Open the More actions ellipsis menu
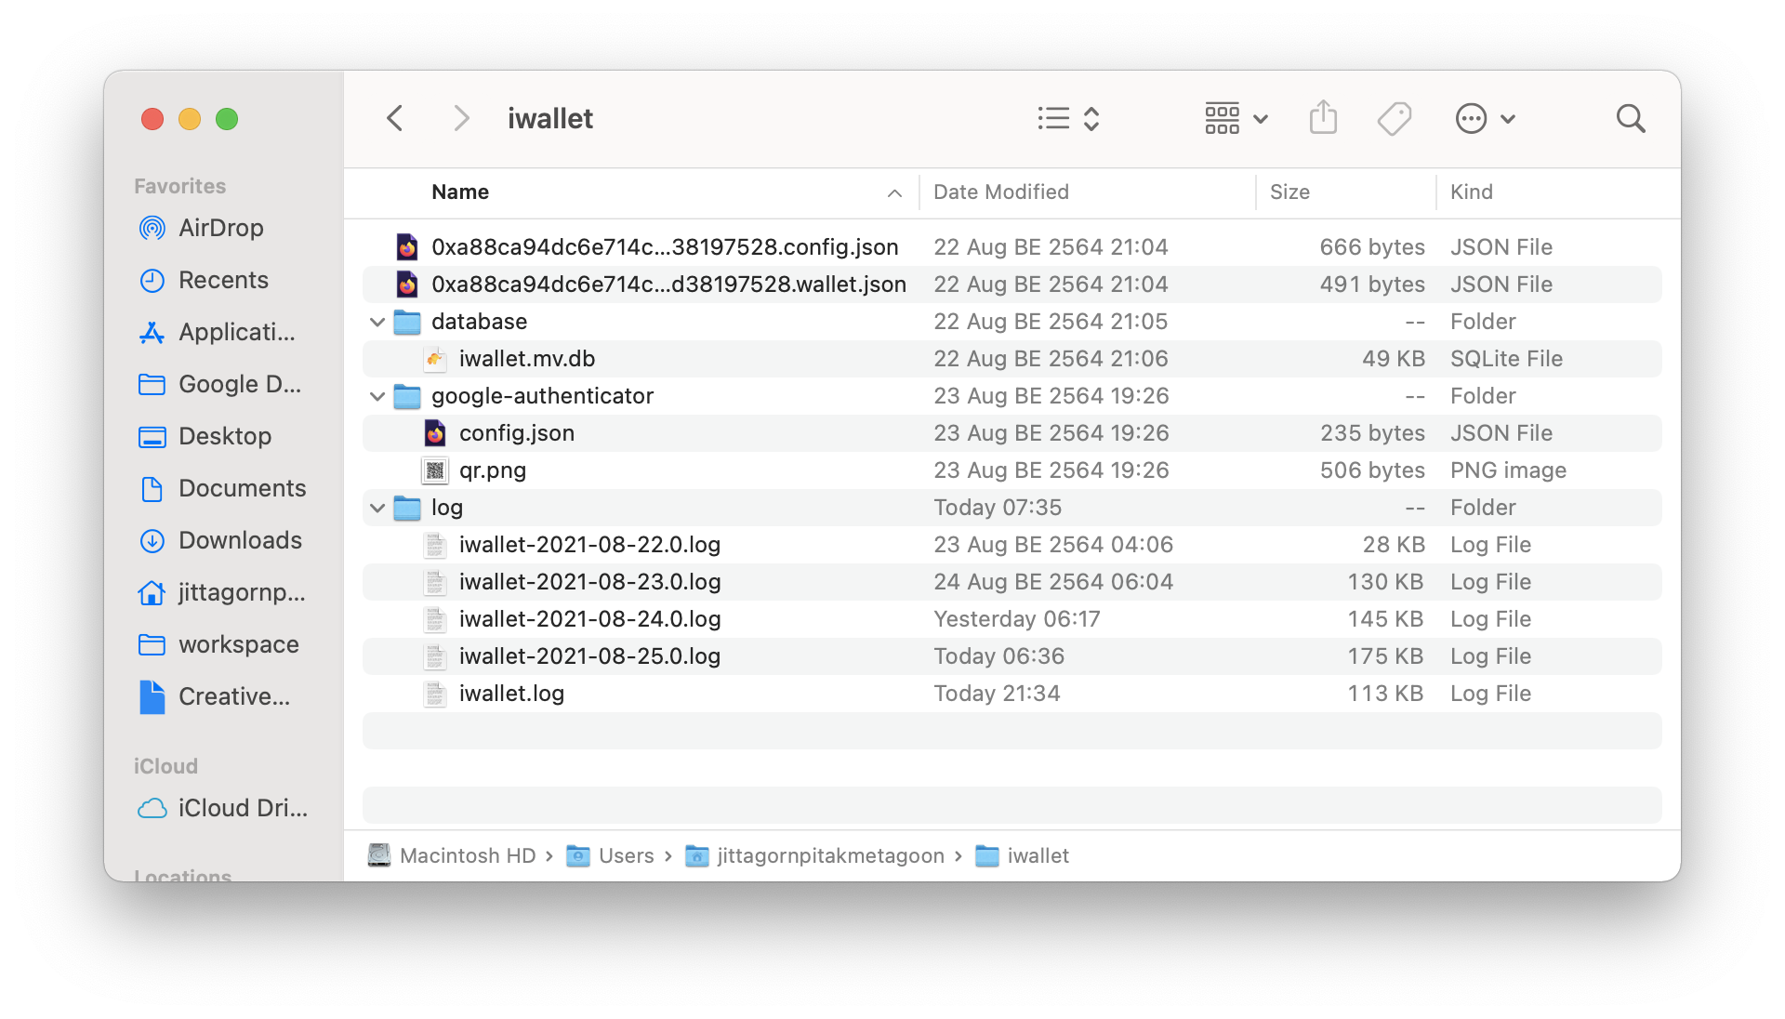The height and width of the screenshot is (1019, 1785). coord(1485,118)
